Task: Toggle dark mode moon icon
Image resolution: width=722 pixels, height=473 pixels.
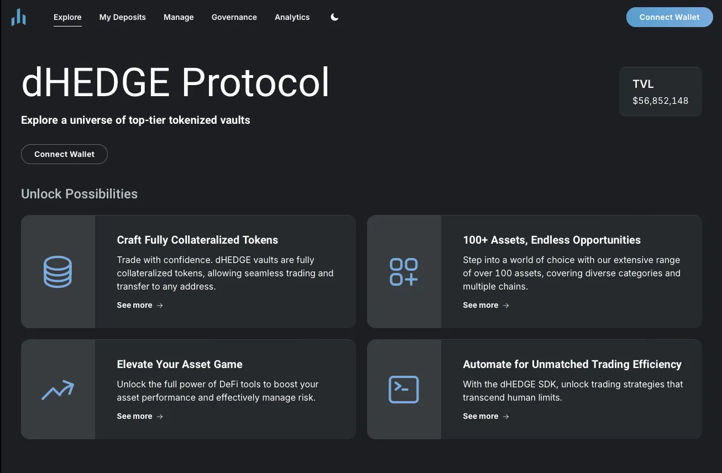Action: pos(334,17)
